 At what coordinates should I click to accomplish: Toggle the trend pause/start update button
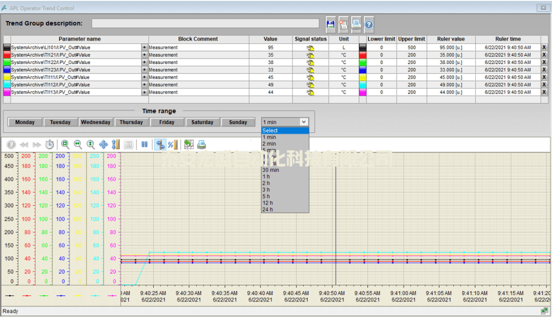point(145,145)
